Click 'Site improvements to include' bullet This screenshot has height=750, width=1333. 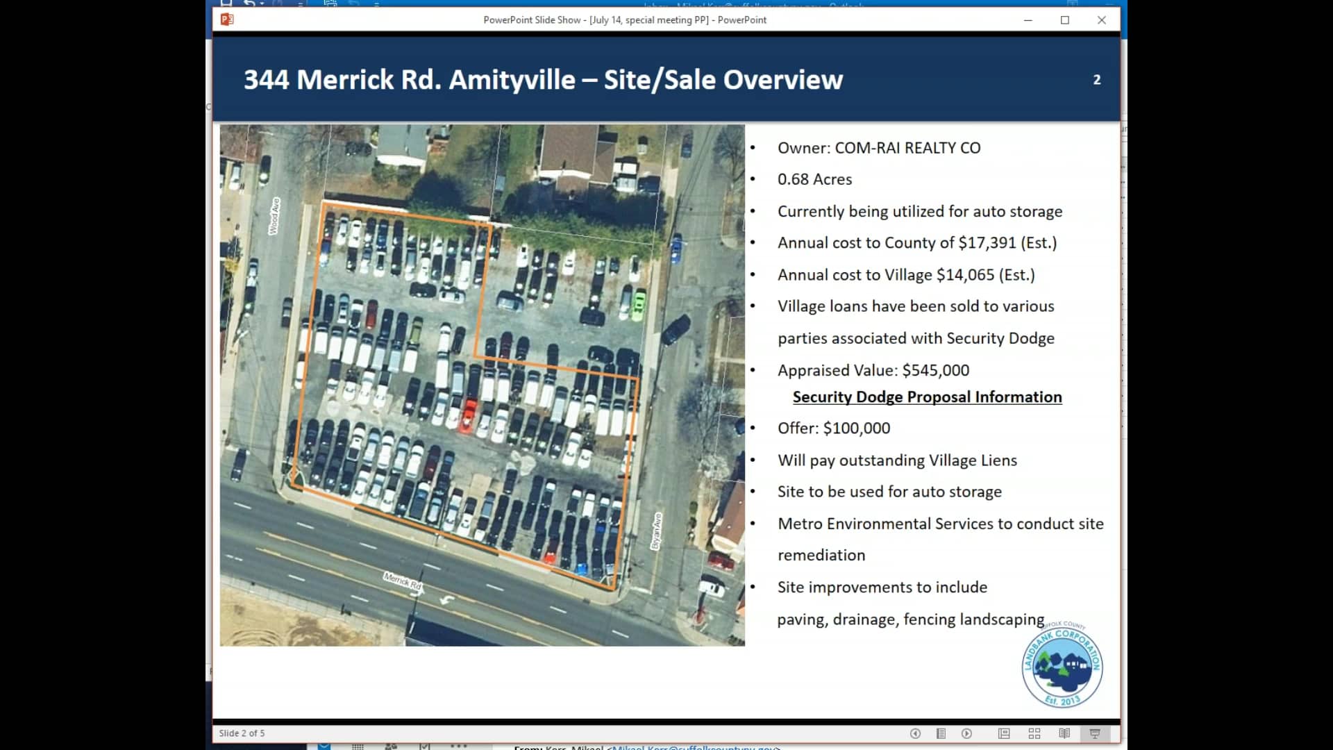[882, 587]
